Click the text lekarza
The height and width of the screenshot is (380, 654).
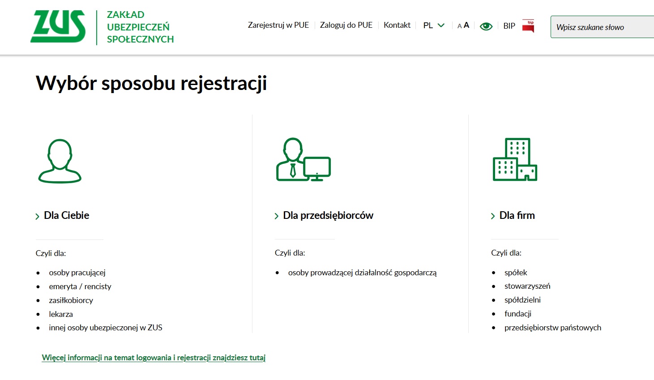pyautogui.click(x=61, y=314)
